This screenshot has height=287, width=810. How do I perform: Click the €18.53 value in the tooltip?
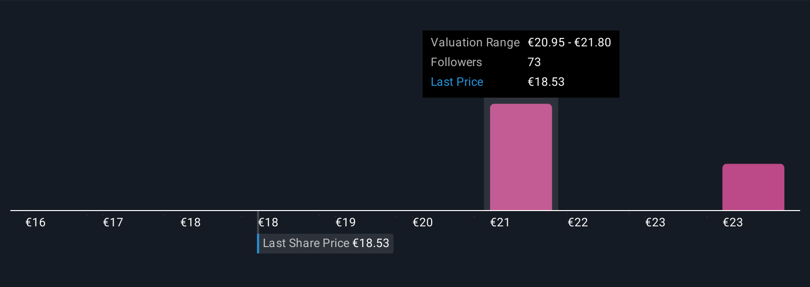pos(546,82)
